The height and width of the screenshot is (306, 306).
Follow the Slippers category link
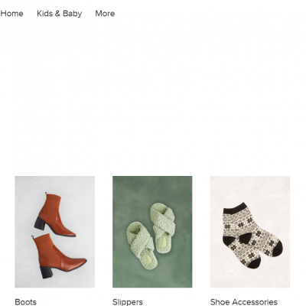tap(128, 302)
